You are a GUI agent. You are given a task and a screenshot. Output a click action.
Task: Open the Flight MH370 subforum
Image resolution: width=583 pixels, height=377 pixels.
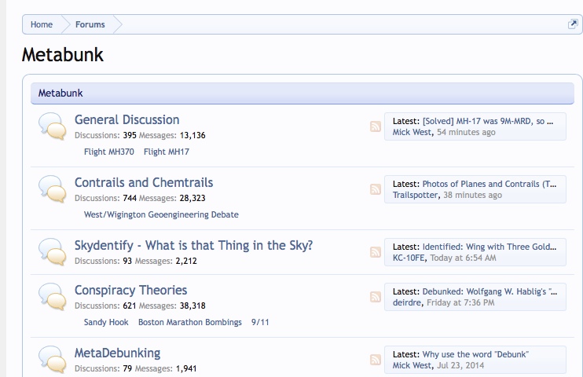point(109,152)
